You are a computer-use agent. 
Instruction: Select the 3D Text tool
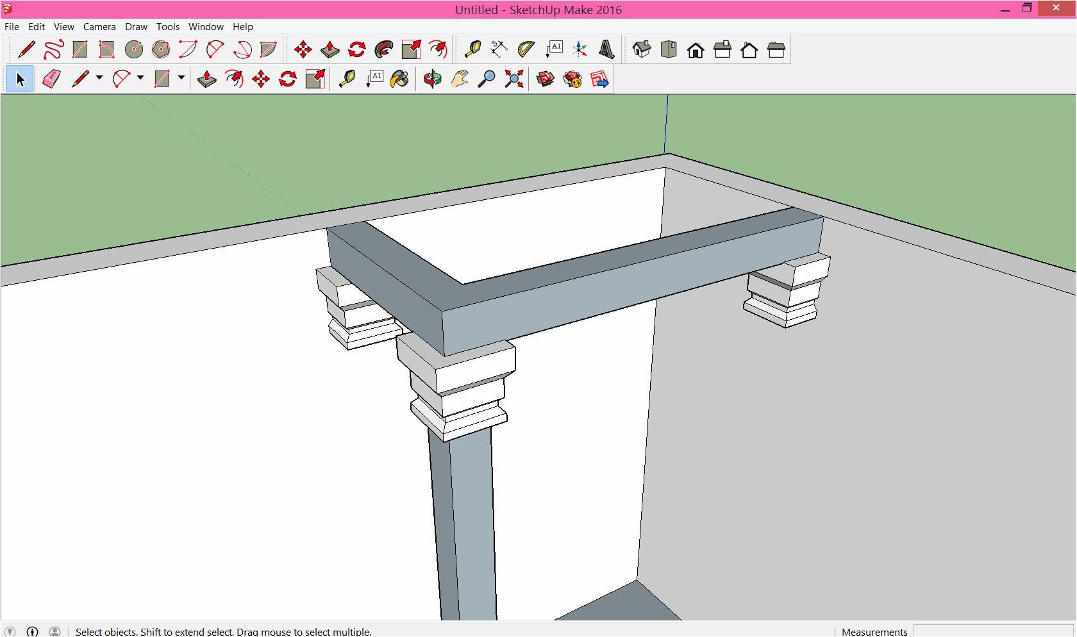pyautogui.click(x=606, y=50)
